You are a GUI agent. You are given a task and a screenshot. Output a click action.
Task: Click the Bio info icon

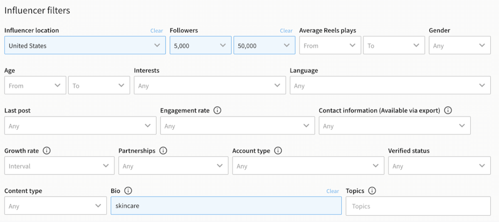click(128, 191)
